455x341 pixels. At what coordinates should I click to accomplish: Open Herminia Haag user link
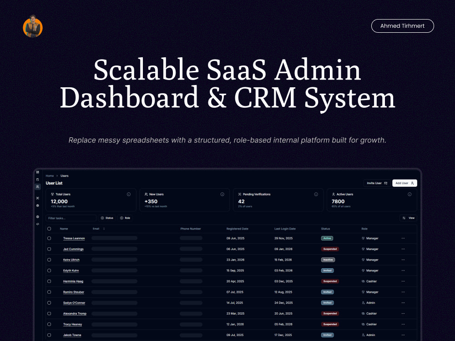tap(73, 281)
